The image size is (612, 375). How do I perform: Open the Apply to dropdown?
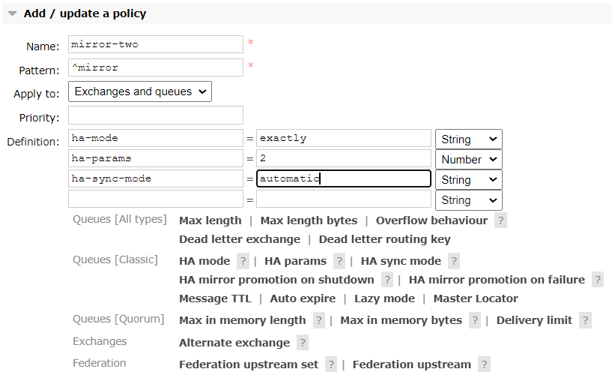tap(140, 91)
